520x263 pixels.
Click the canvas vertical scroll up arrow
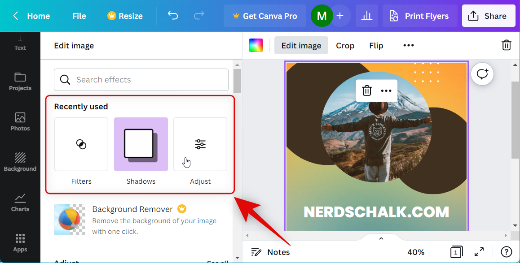coord(515,65)
